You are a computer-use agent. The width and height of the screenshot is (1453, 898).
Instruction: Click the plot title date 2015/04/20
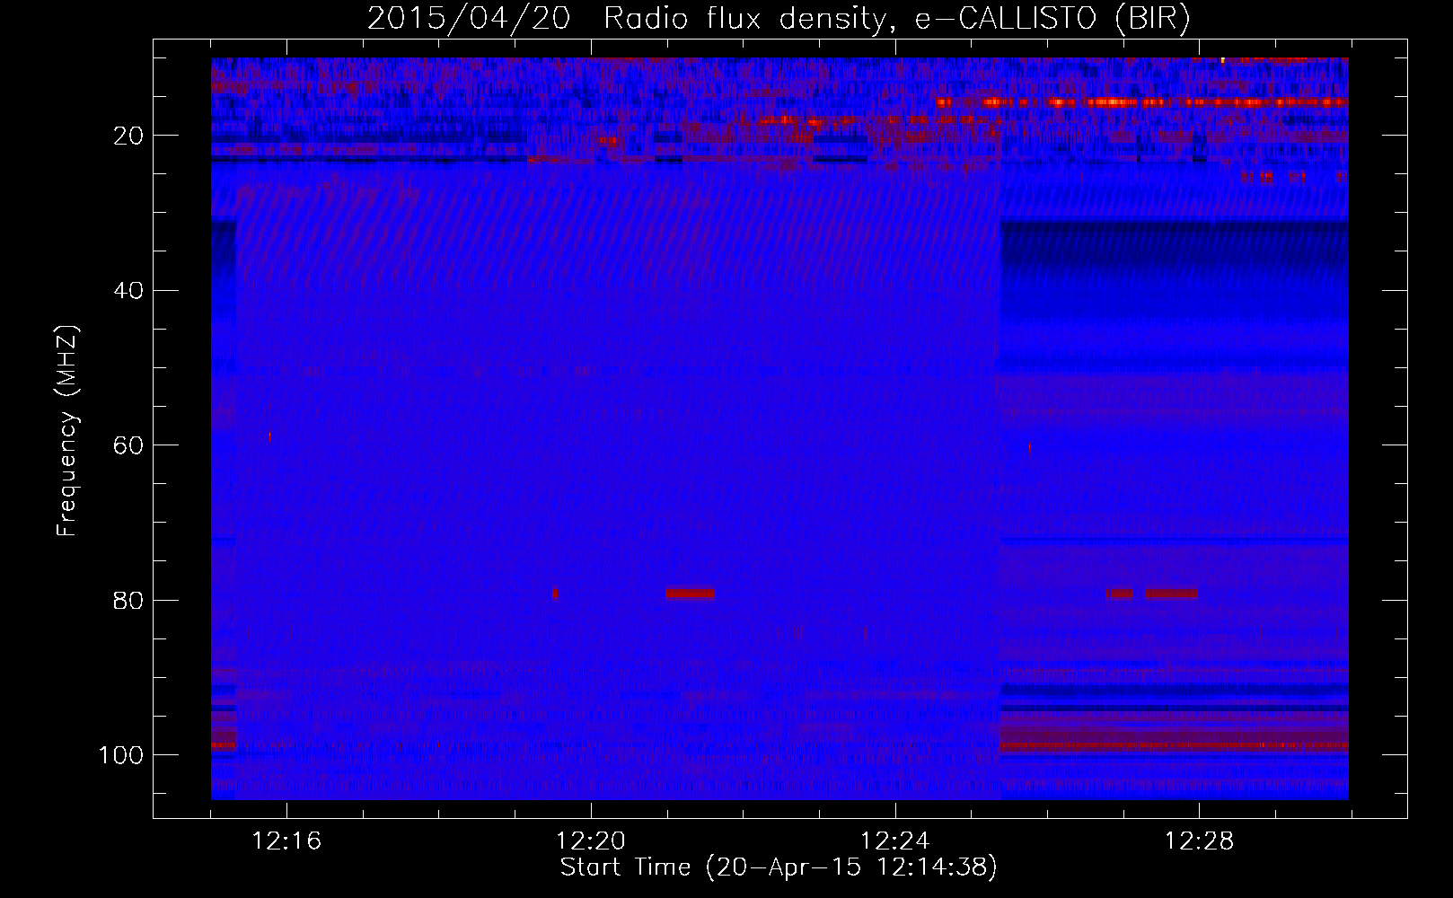[x=469, y=19]
